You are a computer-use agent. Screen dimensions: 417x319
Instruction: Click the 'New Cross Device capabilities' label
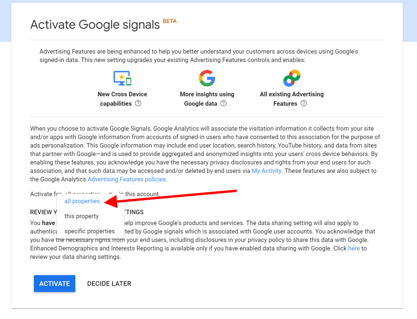pos(122,99)
